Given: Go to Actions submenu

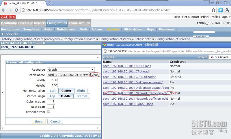Looking at the screenshot, I should tap(97, 29).
